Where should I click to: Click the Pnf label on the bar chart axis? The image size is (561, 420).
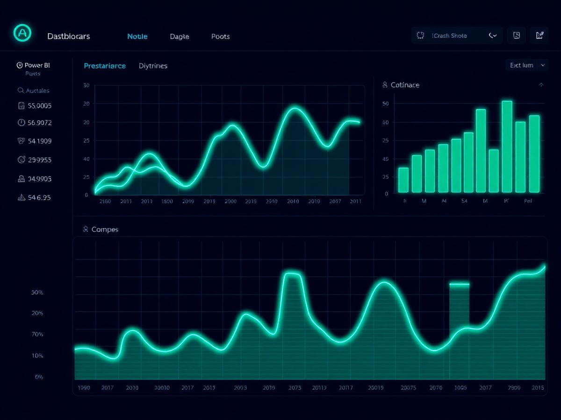pos(528,201)
